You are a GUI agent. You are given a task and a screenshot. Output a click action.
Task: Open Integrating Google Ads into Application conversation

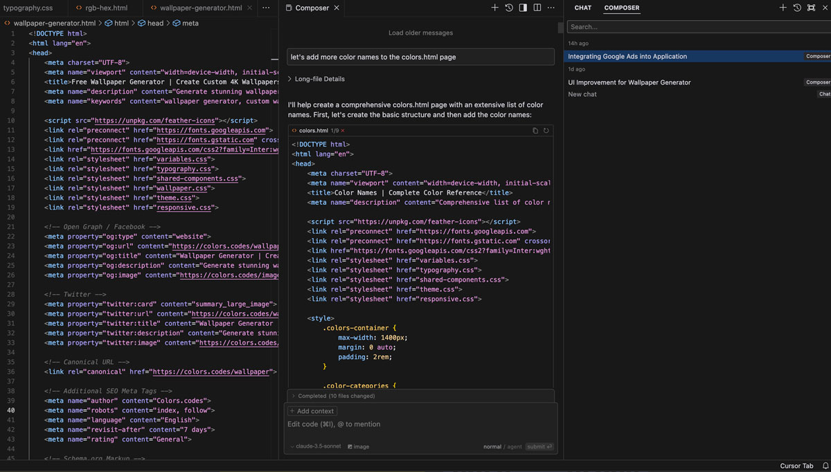(x=699, y=56)
